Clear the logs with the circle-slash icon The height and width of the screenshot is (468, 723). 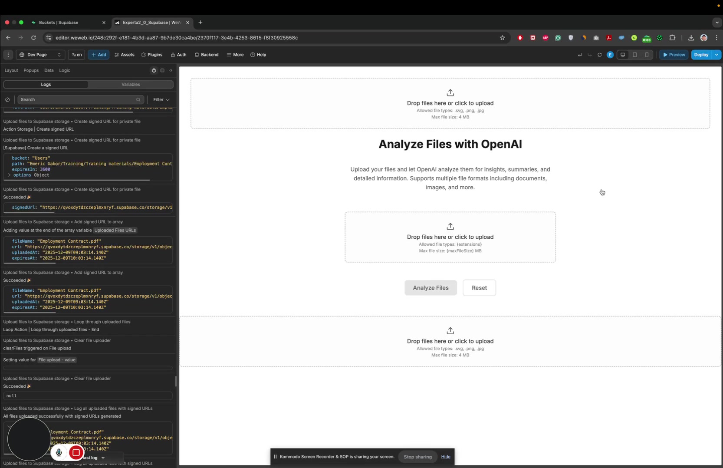(x=7, y=99)
